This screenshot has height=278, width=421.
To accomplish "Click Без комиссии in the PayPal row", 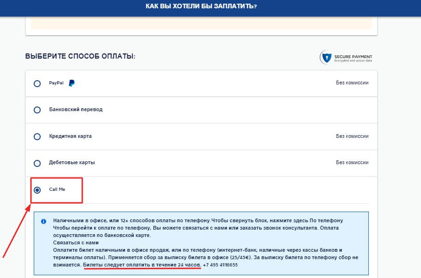I will 352,83.
